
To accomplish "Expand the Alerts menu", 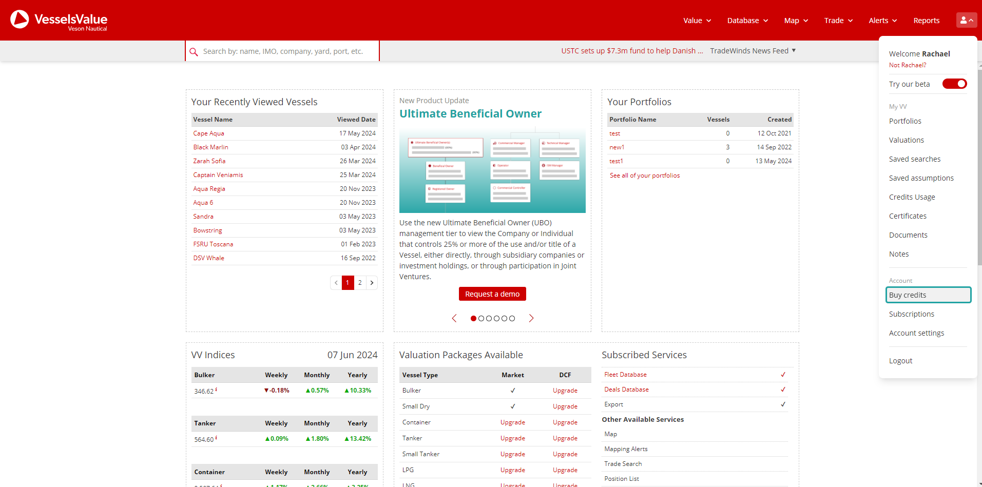I will (883, 21).
